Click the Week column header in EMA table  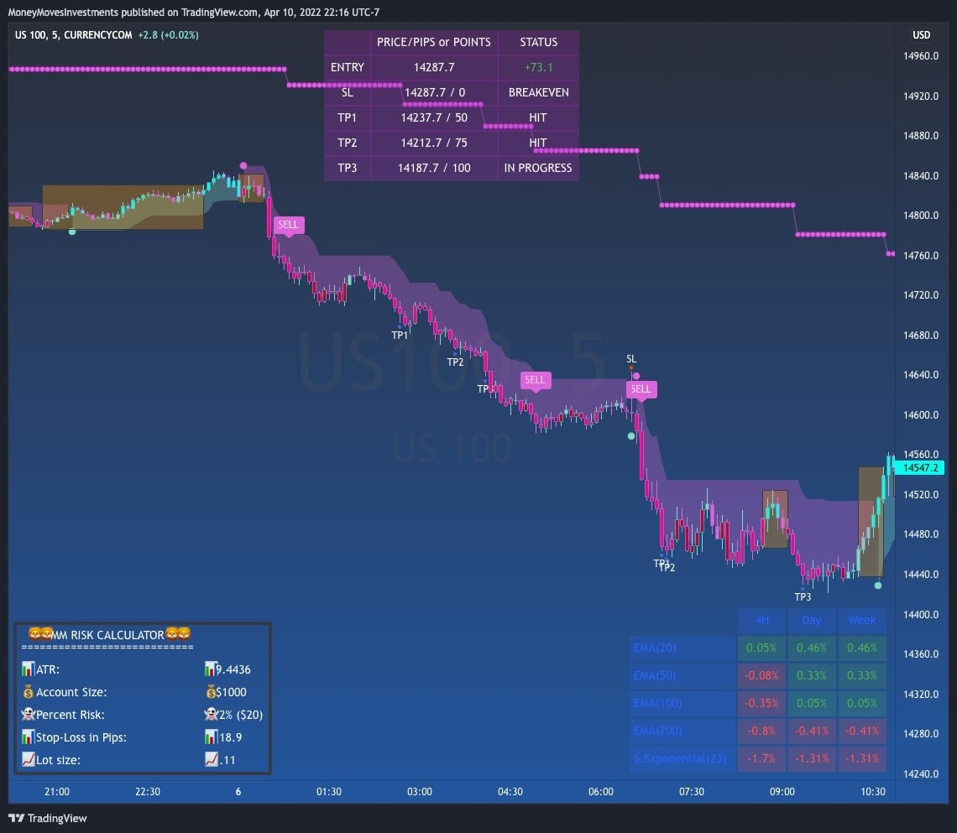[x=862, y=620]
